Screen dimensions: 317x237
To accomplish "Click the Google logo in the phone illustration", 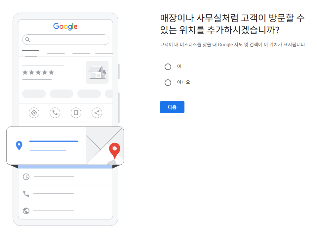I will 65,26.
